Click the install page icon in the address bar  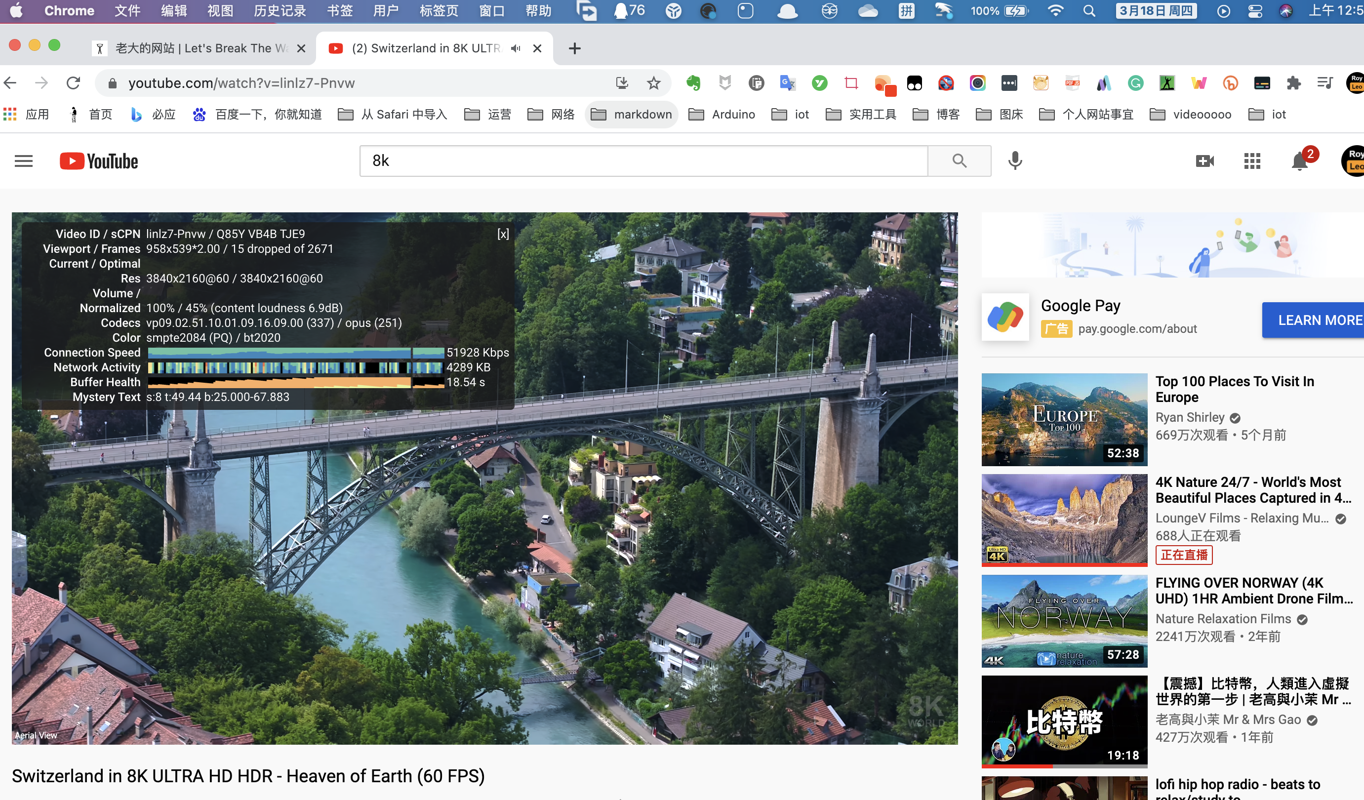pyautogui.click(x=622, y=83)
